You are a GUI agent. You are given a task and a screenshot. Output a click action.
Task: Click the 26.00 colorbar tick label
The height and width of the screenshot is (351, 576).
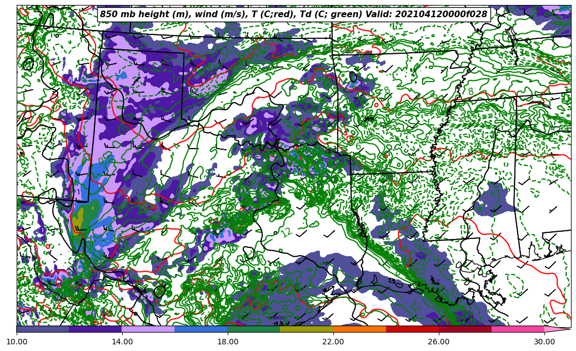click(x=439, y=342)
